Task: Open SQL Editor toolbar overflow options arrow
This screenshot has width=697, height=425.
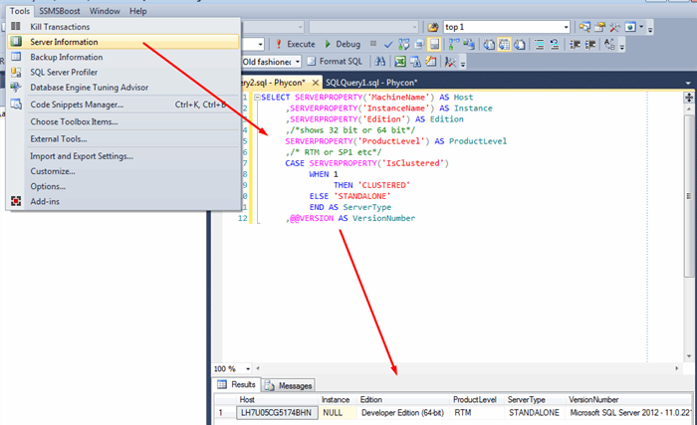Action: click(x=622, y=46)
